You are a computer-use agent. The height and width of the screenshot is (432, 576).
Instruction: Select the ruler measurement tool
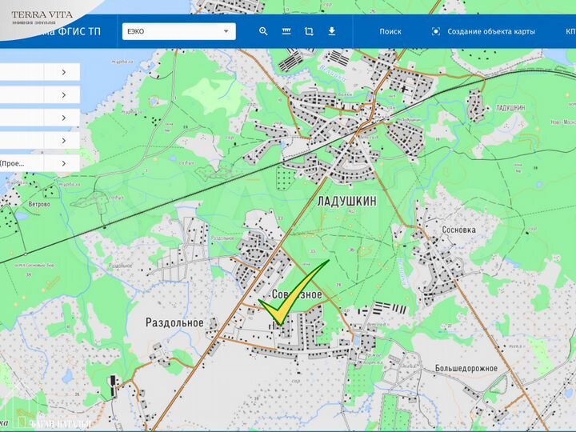286,32
